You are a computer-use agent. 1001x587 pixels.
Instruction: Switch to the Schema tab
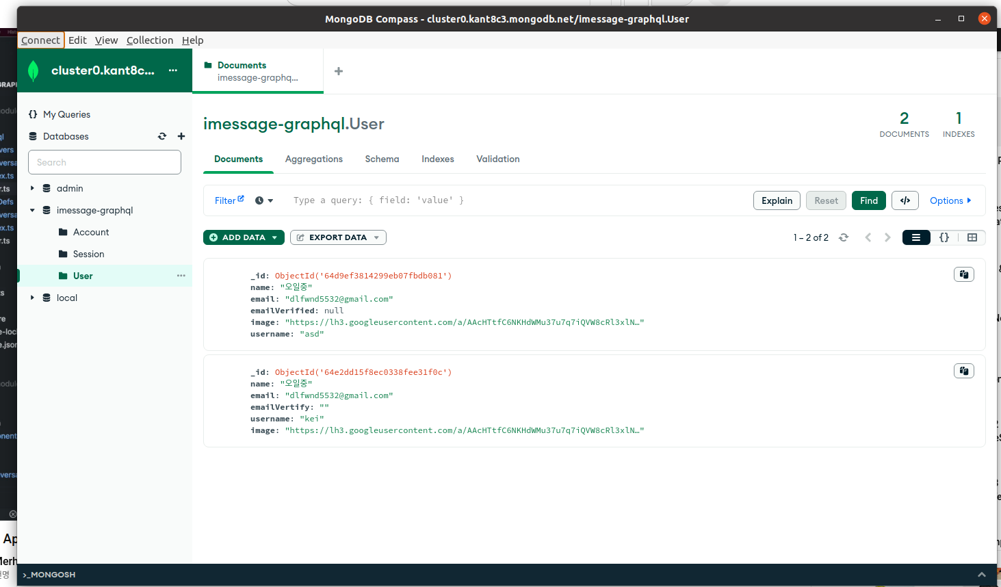tap(382, 159)
